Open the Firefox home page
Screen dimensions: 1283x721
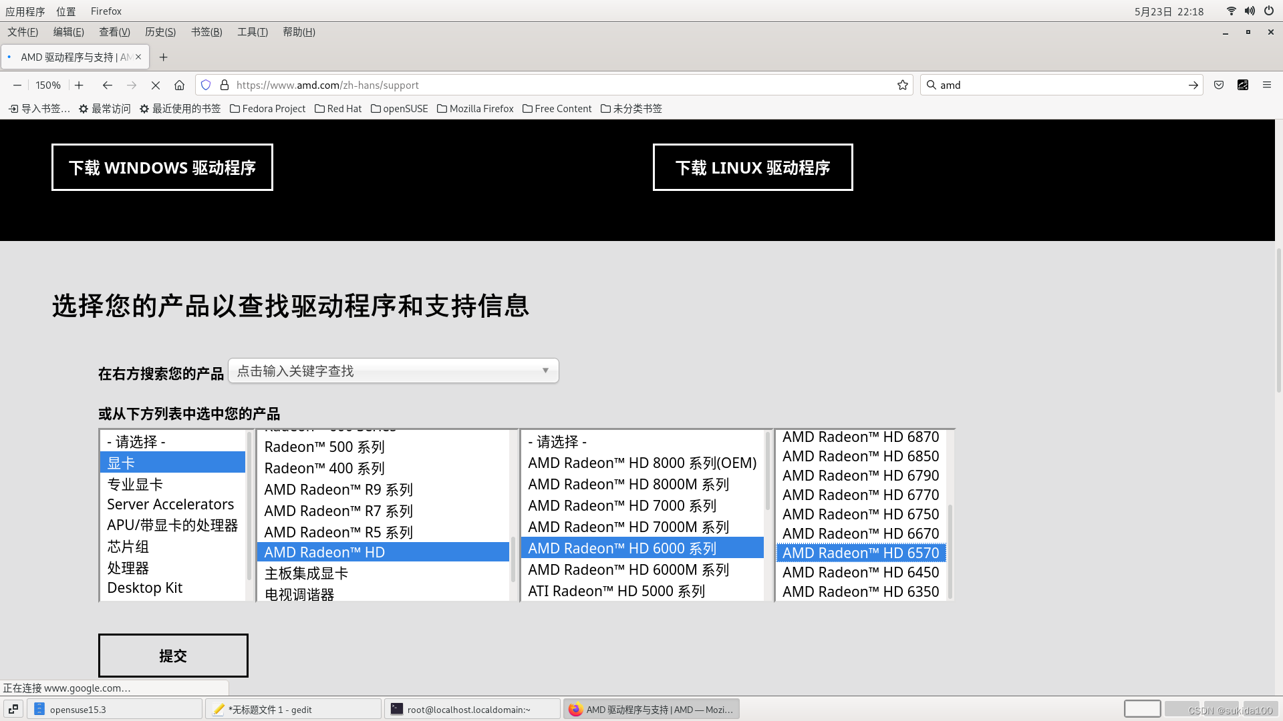click(x=179, y=85)
